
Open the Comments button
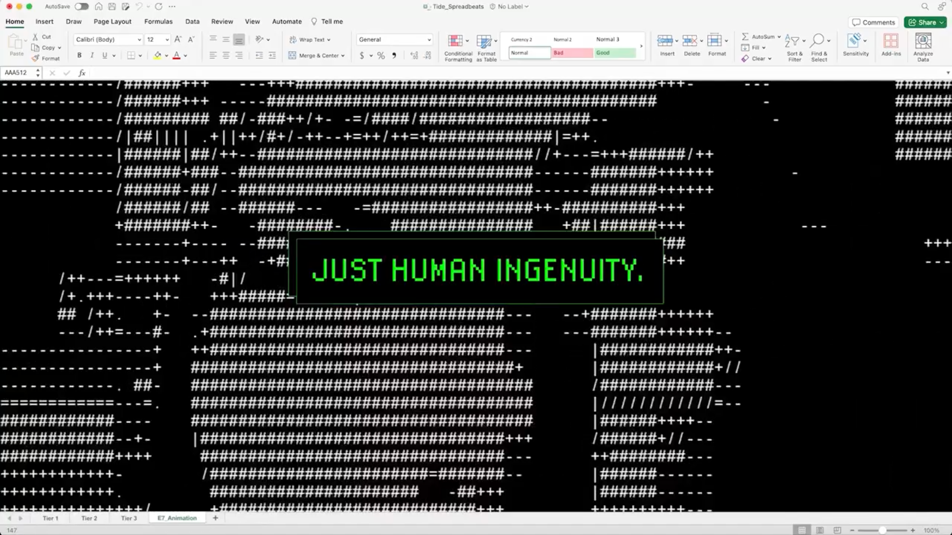click(x=873, y=22)
